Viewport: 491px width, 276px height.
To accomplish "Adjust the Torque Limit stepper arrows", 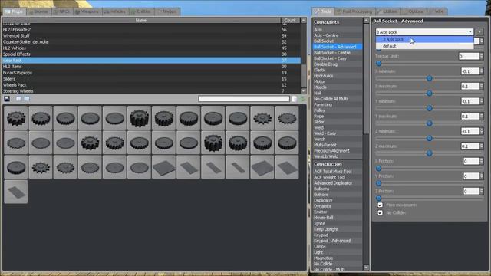I will (482, 56).
